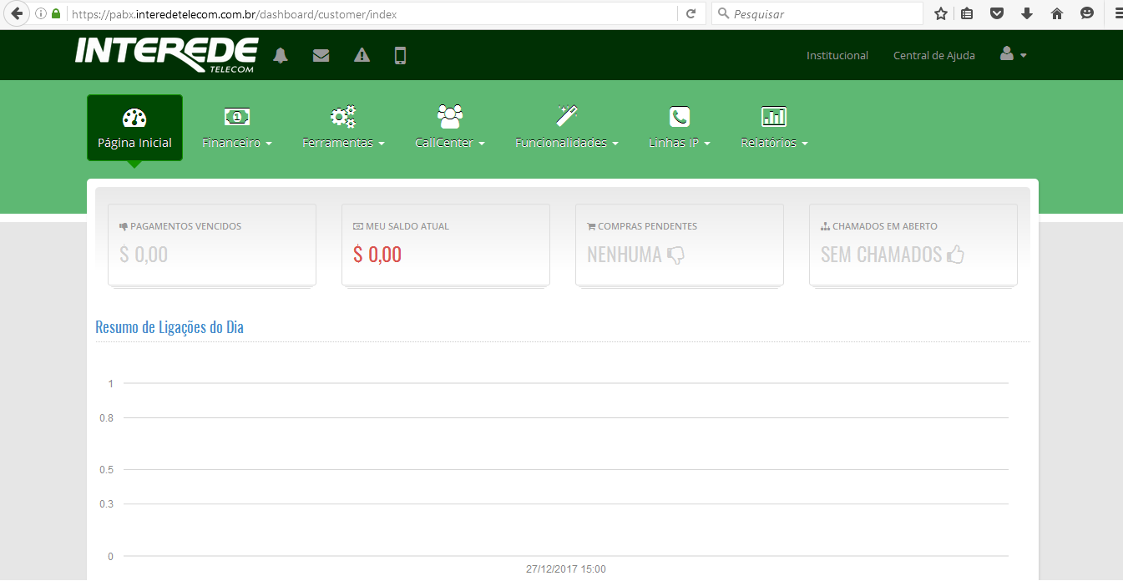This screenshot has width=1123, height=581.
Task: Click the browser reload button
Action: click(x=690, y=13)
